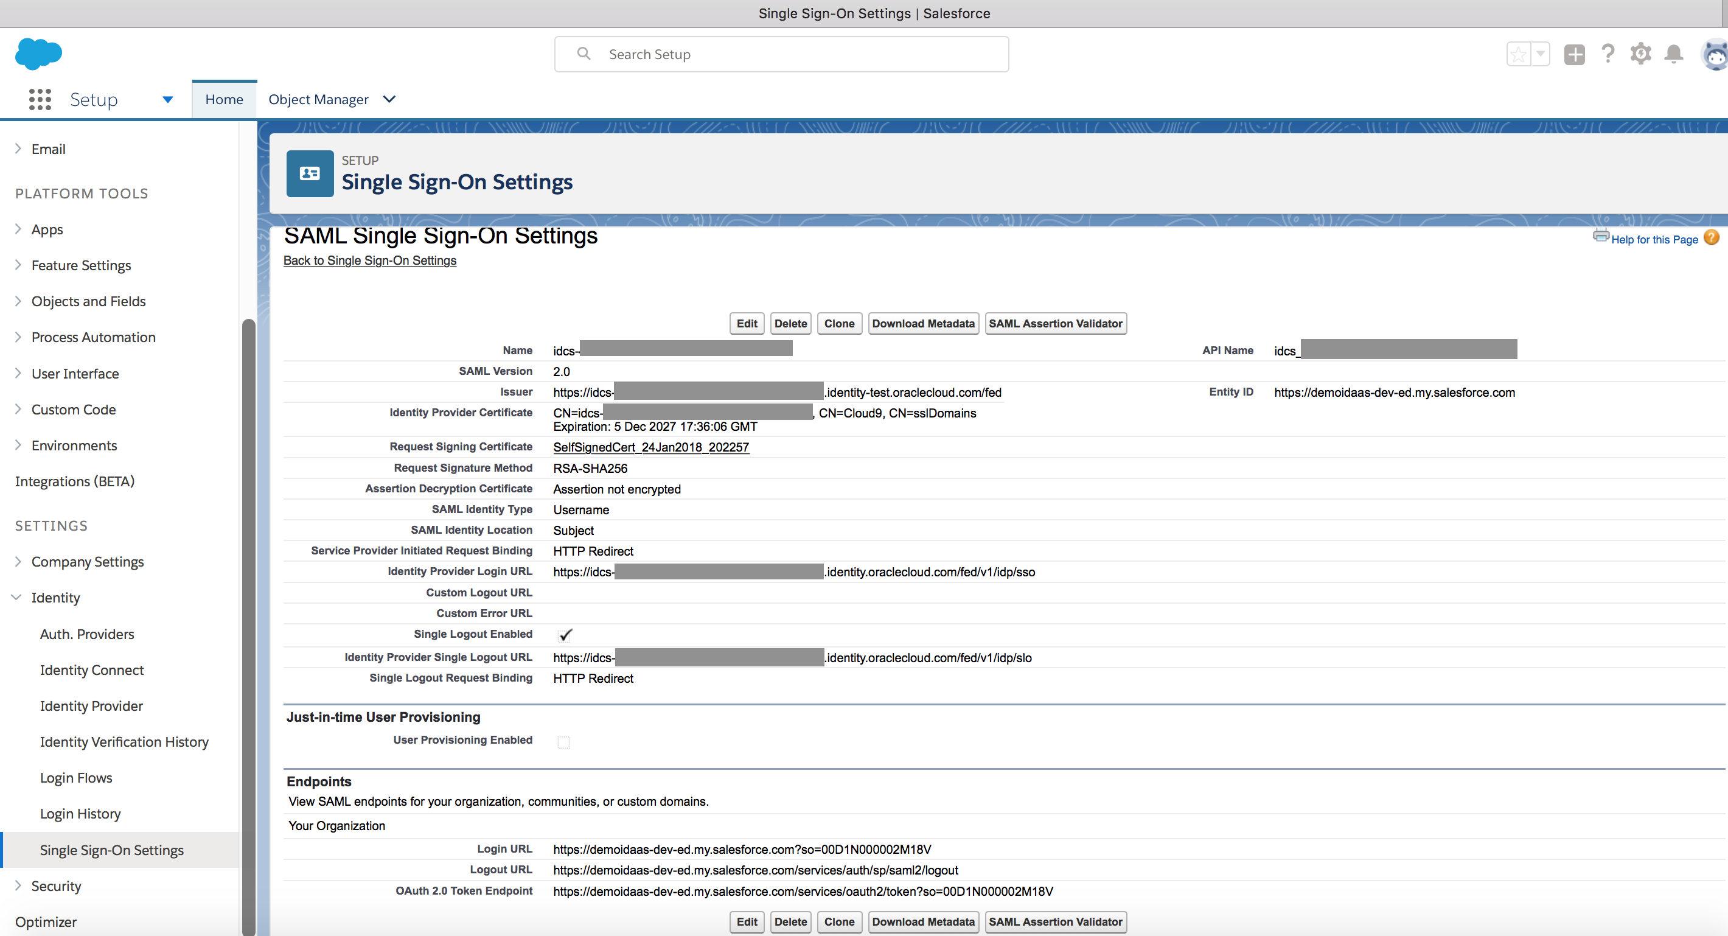This screenshot has width=1728, height=936.
Task: Switch to the Home tab
Action: tap(224, 99)
